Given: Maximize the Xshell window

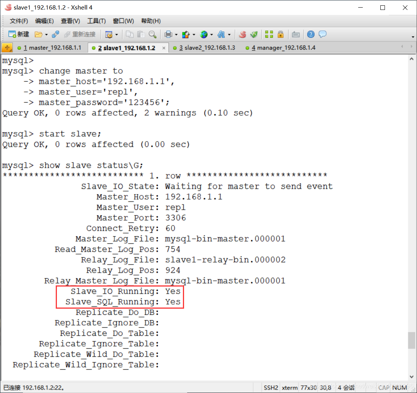Looking at the screenshot, I should point(382,8).
